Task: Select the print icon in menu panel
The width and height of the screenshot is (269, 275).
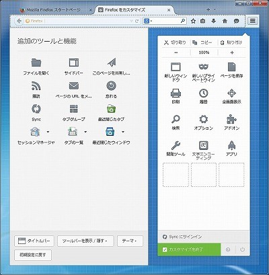Action: tap(176, 93)
